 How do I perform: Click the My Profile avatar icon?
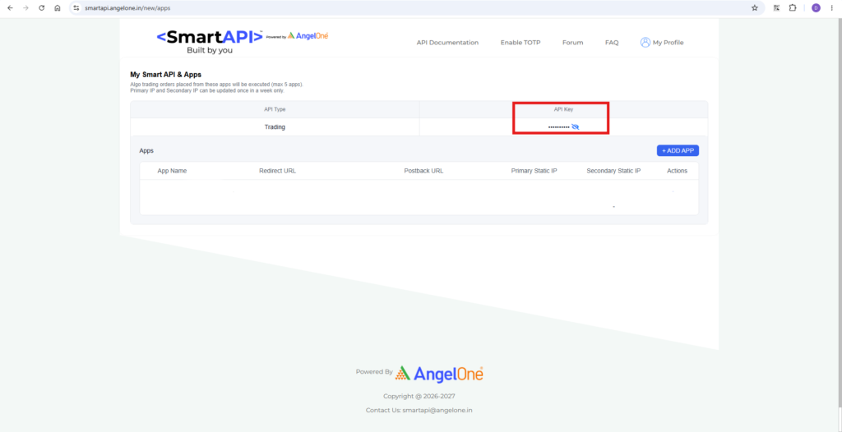645,43
